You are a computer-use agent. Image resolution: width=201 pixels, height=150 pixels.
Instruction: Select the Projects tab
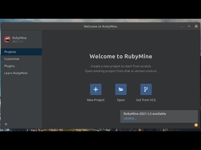21,52
